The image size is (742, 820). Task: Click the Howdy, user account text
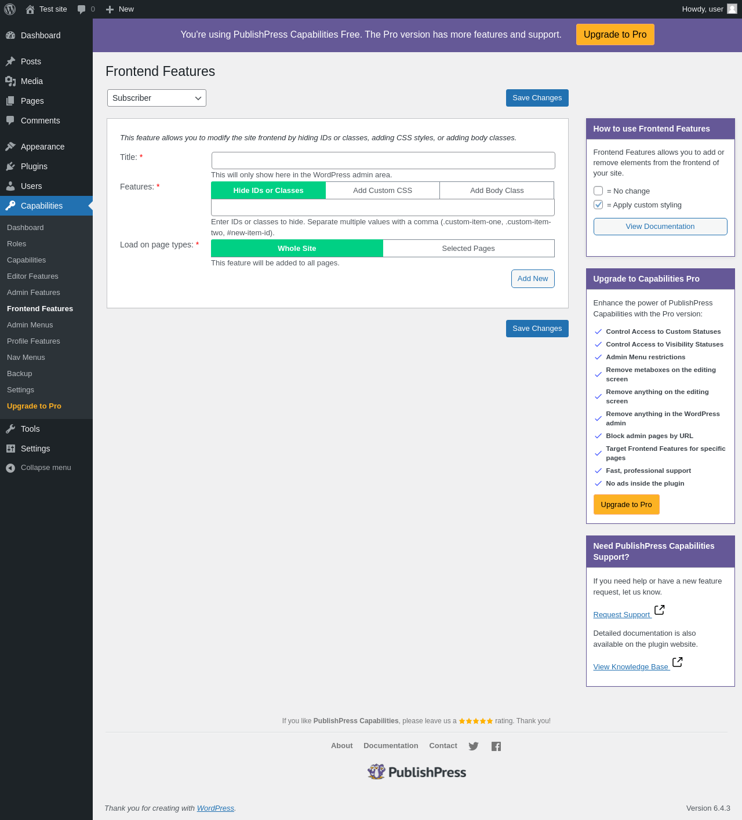[x=703, y=9]
